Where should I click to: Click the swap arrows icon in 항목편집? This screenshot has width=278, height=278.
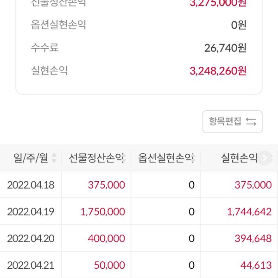251,121
